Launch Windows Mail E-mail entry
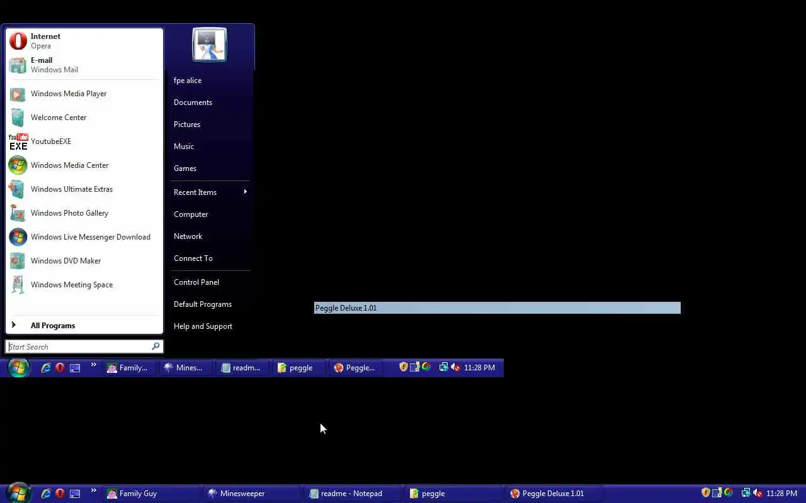The height and width of the screenshot is (503, 806). [x=84, y=65]
